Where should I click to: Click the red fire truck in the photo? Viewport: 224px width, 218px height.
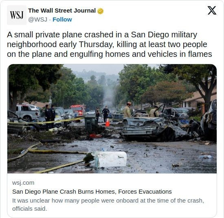(78, 111)
